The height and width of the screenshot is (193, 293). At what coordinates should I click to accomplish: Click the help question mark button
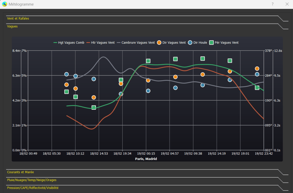(272, 4)
